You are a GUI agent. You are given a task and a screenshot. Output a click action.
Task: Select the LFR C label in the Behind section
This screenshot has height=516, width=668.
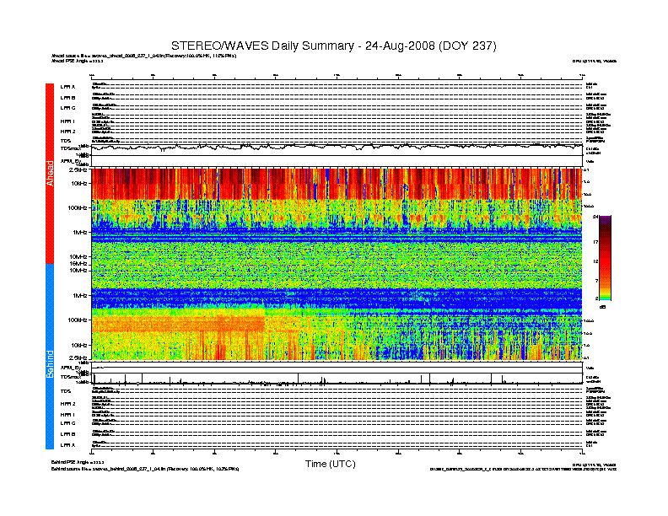coord(67,423)
